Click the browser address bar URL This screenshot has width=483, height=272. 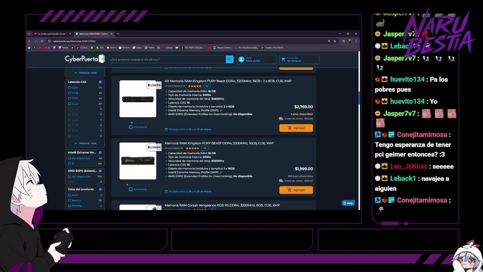(x=74, y=41)
